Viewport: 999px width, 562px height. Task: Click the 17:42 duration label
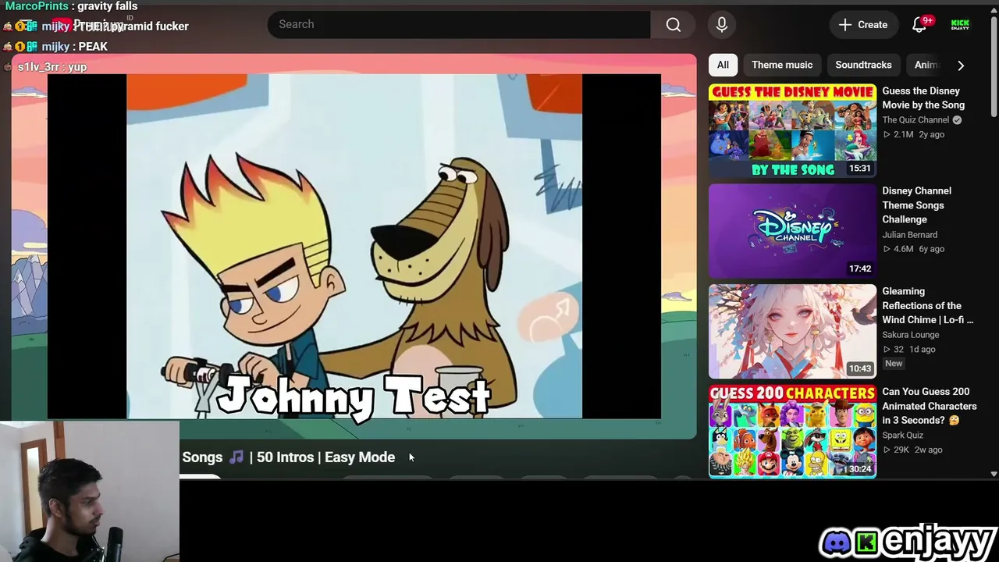click(x=859, y=269)
